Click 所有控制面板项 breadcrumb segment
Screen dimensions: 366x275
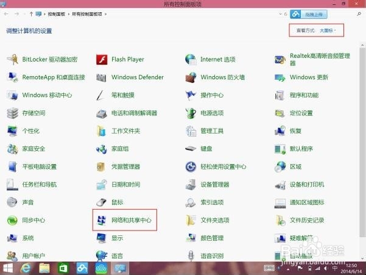87,14
